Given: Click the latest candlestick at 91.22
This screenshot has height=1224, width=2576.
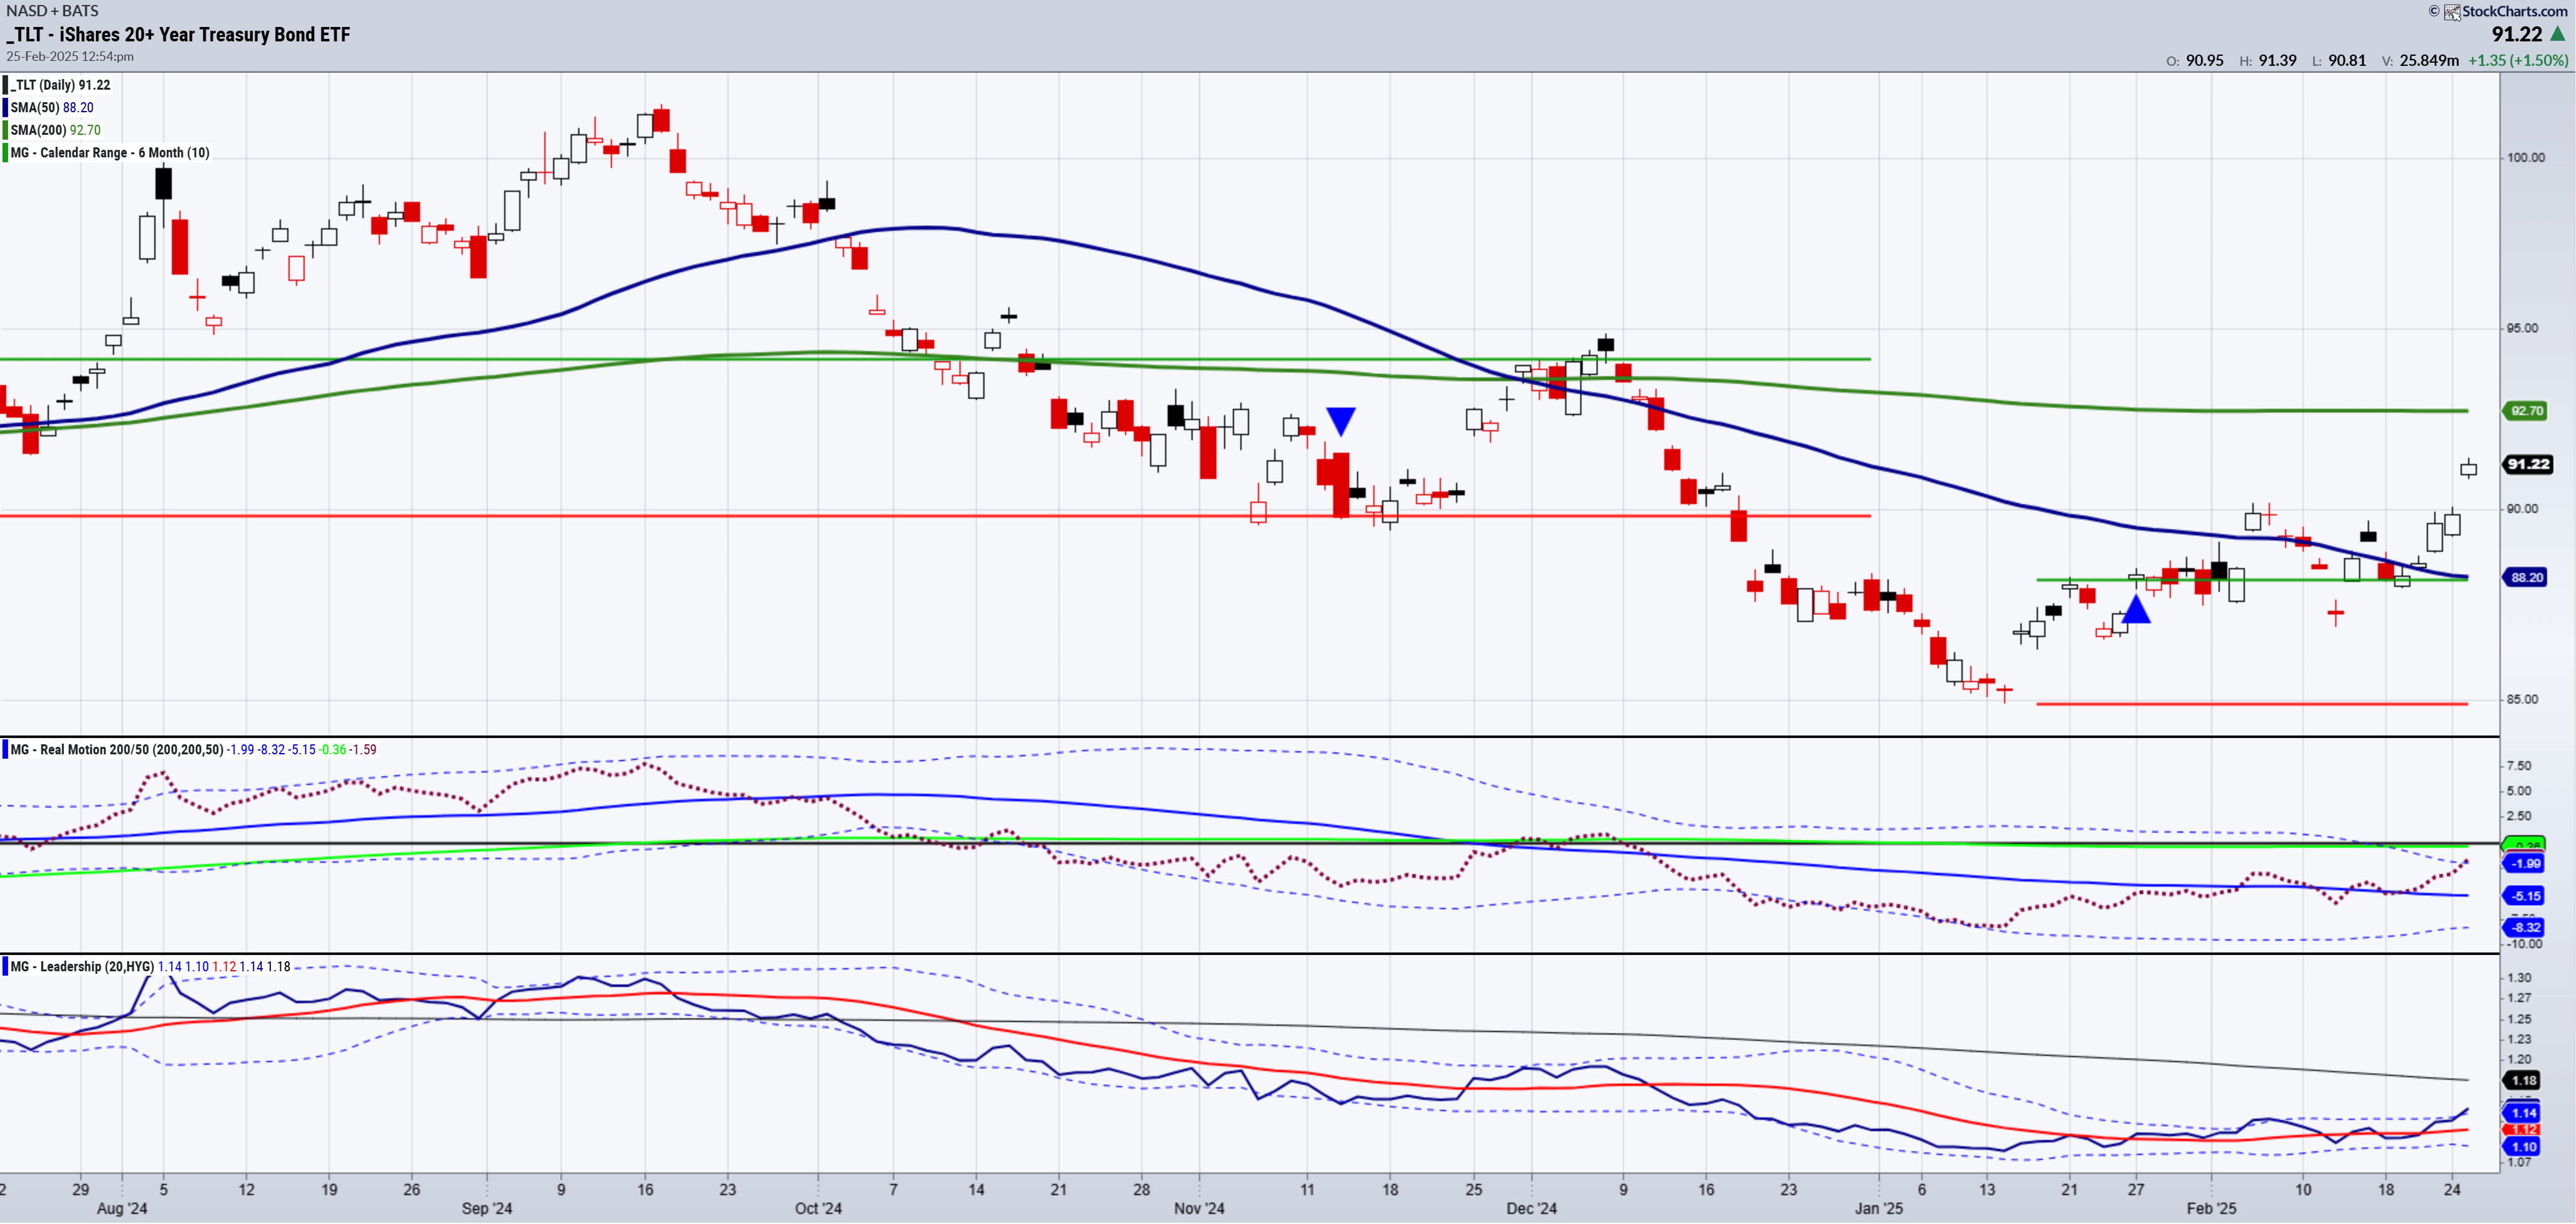Looking at the screenshot, I should [2468, 468].
